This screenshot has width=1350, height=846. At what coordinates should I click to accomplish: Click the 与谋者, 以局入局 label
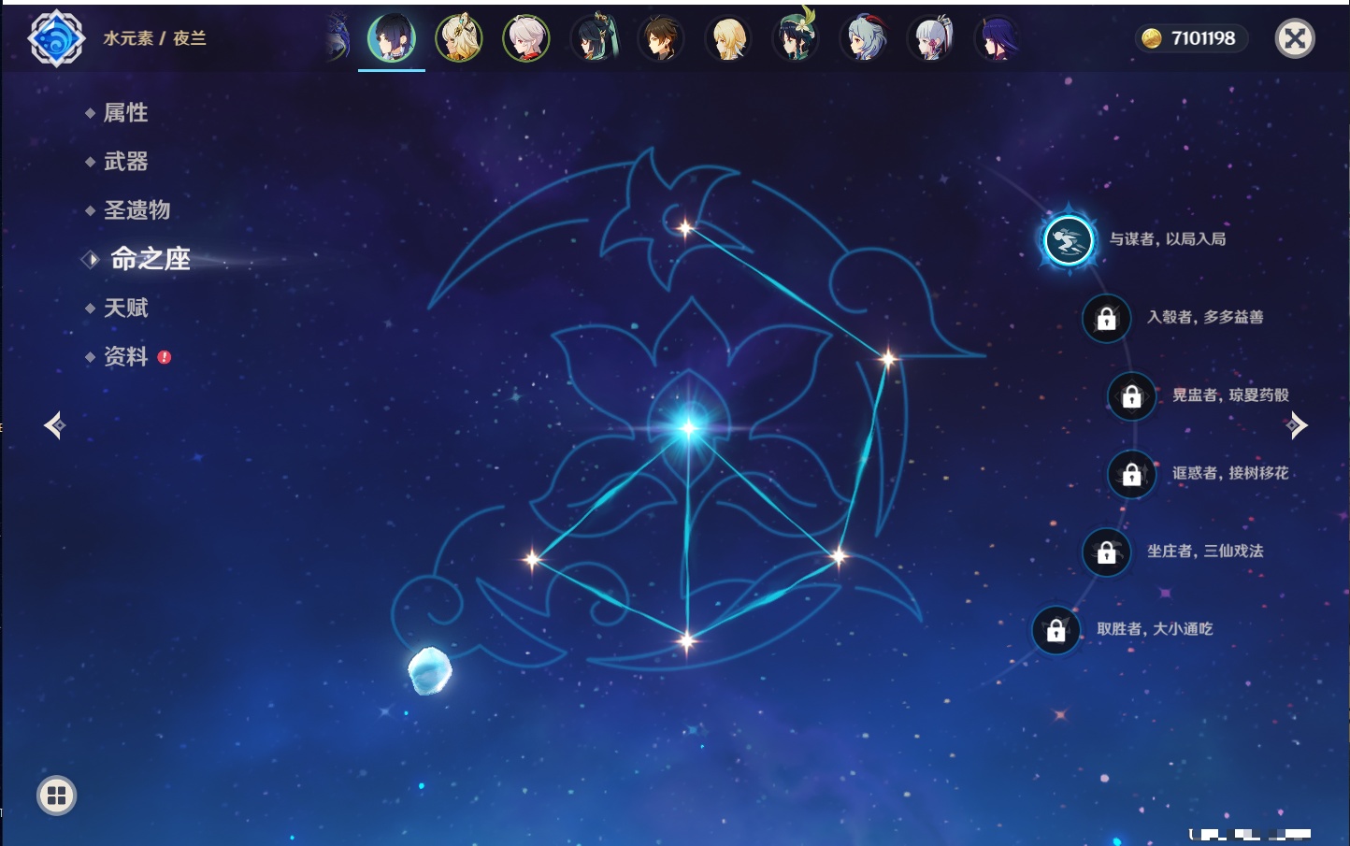point(1168,239)
